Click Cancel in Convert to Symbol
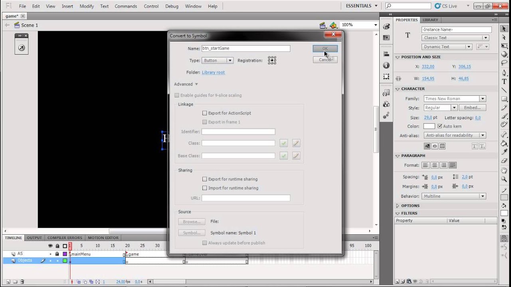This screenshot has width=511, height=287. tap(325, 60)
